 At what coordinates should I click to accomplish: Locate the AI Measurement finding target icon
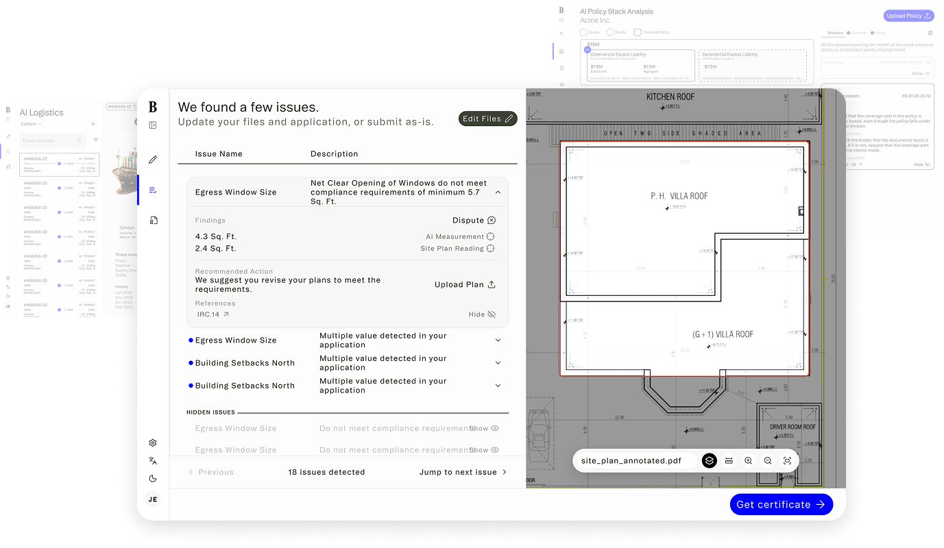coord(490,236)
